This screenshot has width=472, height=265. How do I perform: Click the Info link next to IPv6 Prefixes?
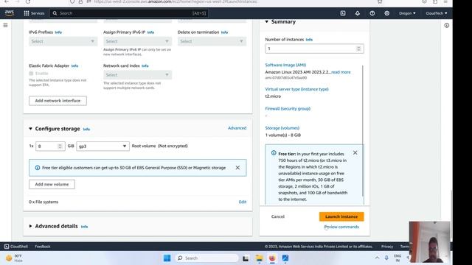[x=58, y=32]
